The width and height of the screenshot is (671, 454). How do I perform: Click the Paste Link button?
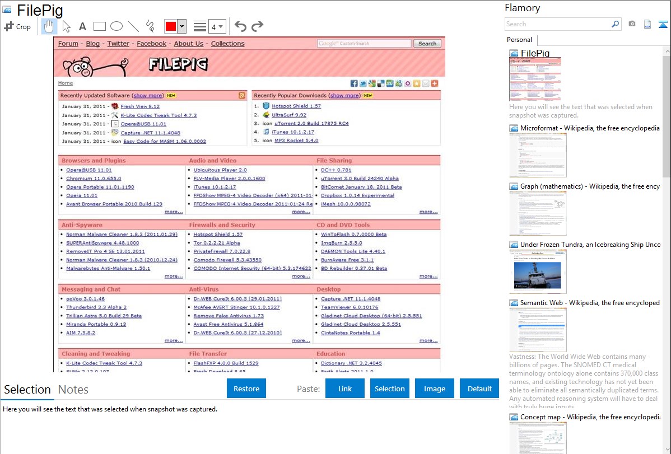click(345, 389)
